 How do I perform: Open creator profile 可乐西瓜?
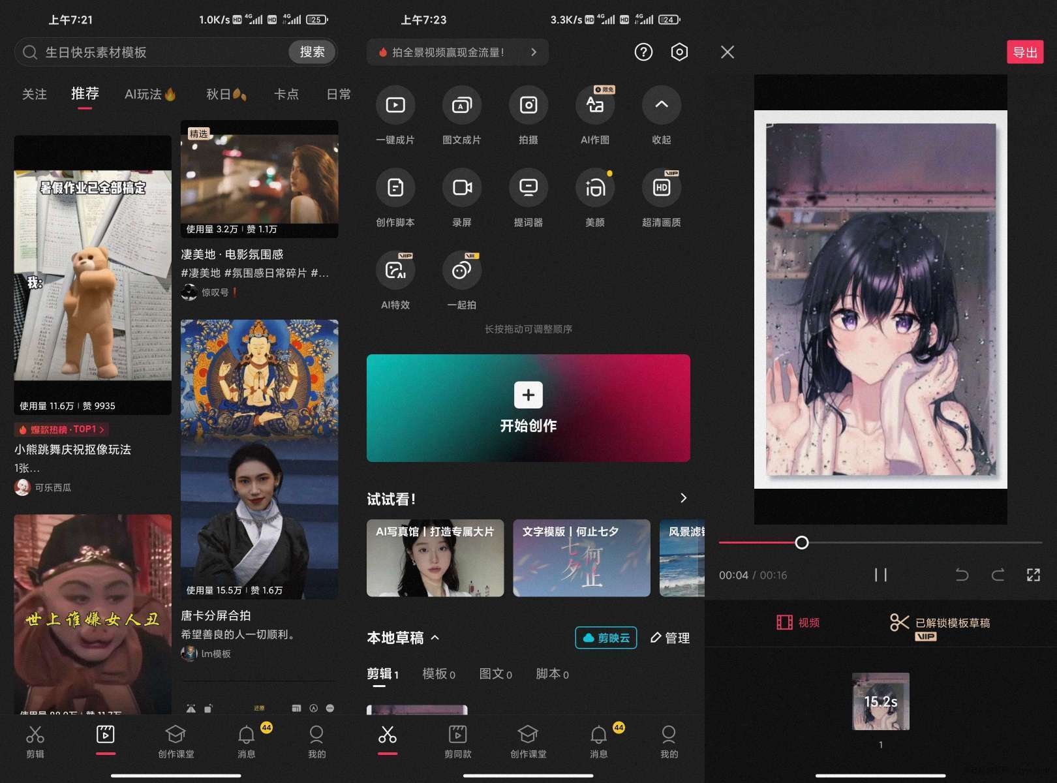pos(43,487)
